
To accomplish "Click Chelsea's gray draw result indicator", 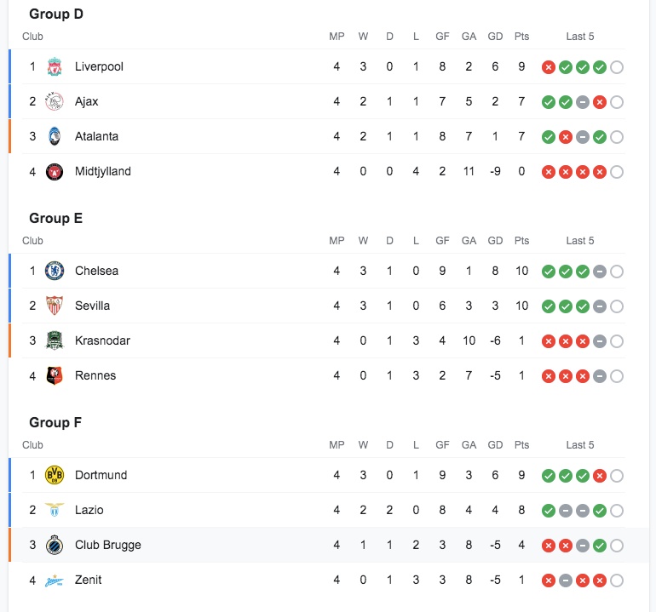I will coord(600,272).
